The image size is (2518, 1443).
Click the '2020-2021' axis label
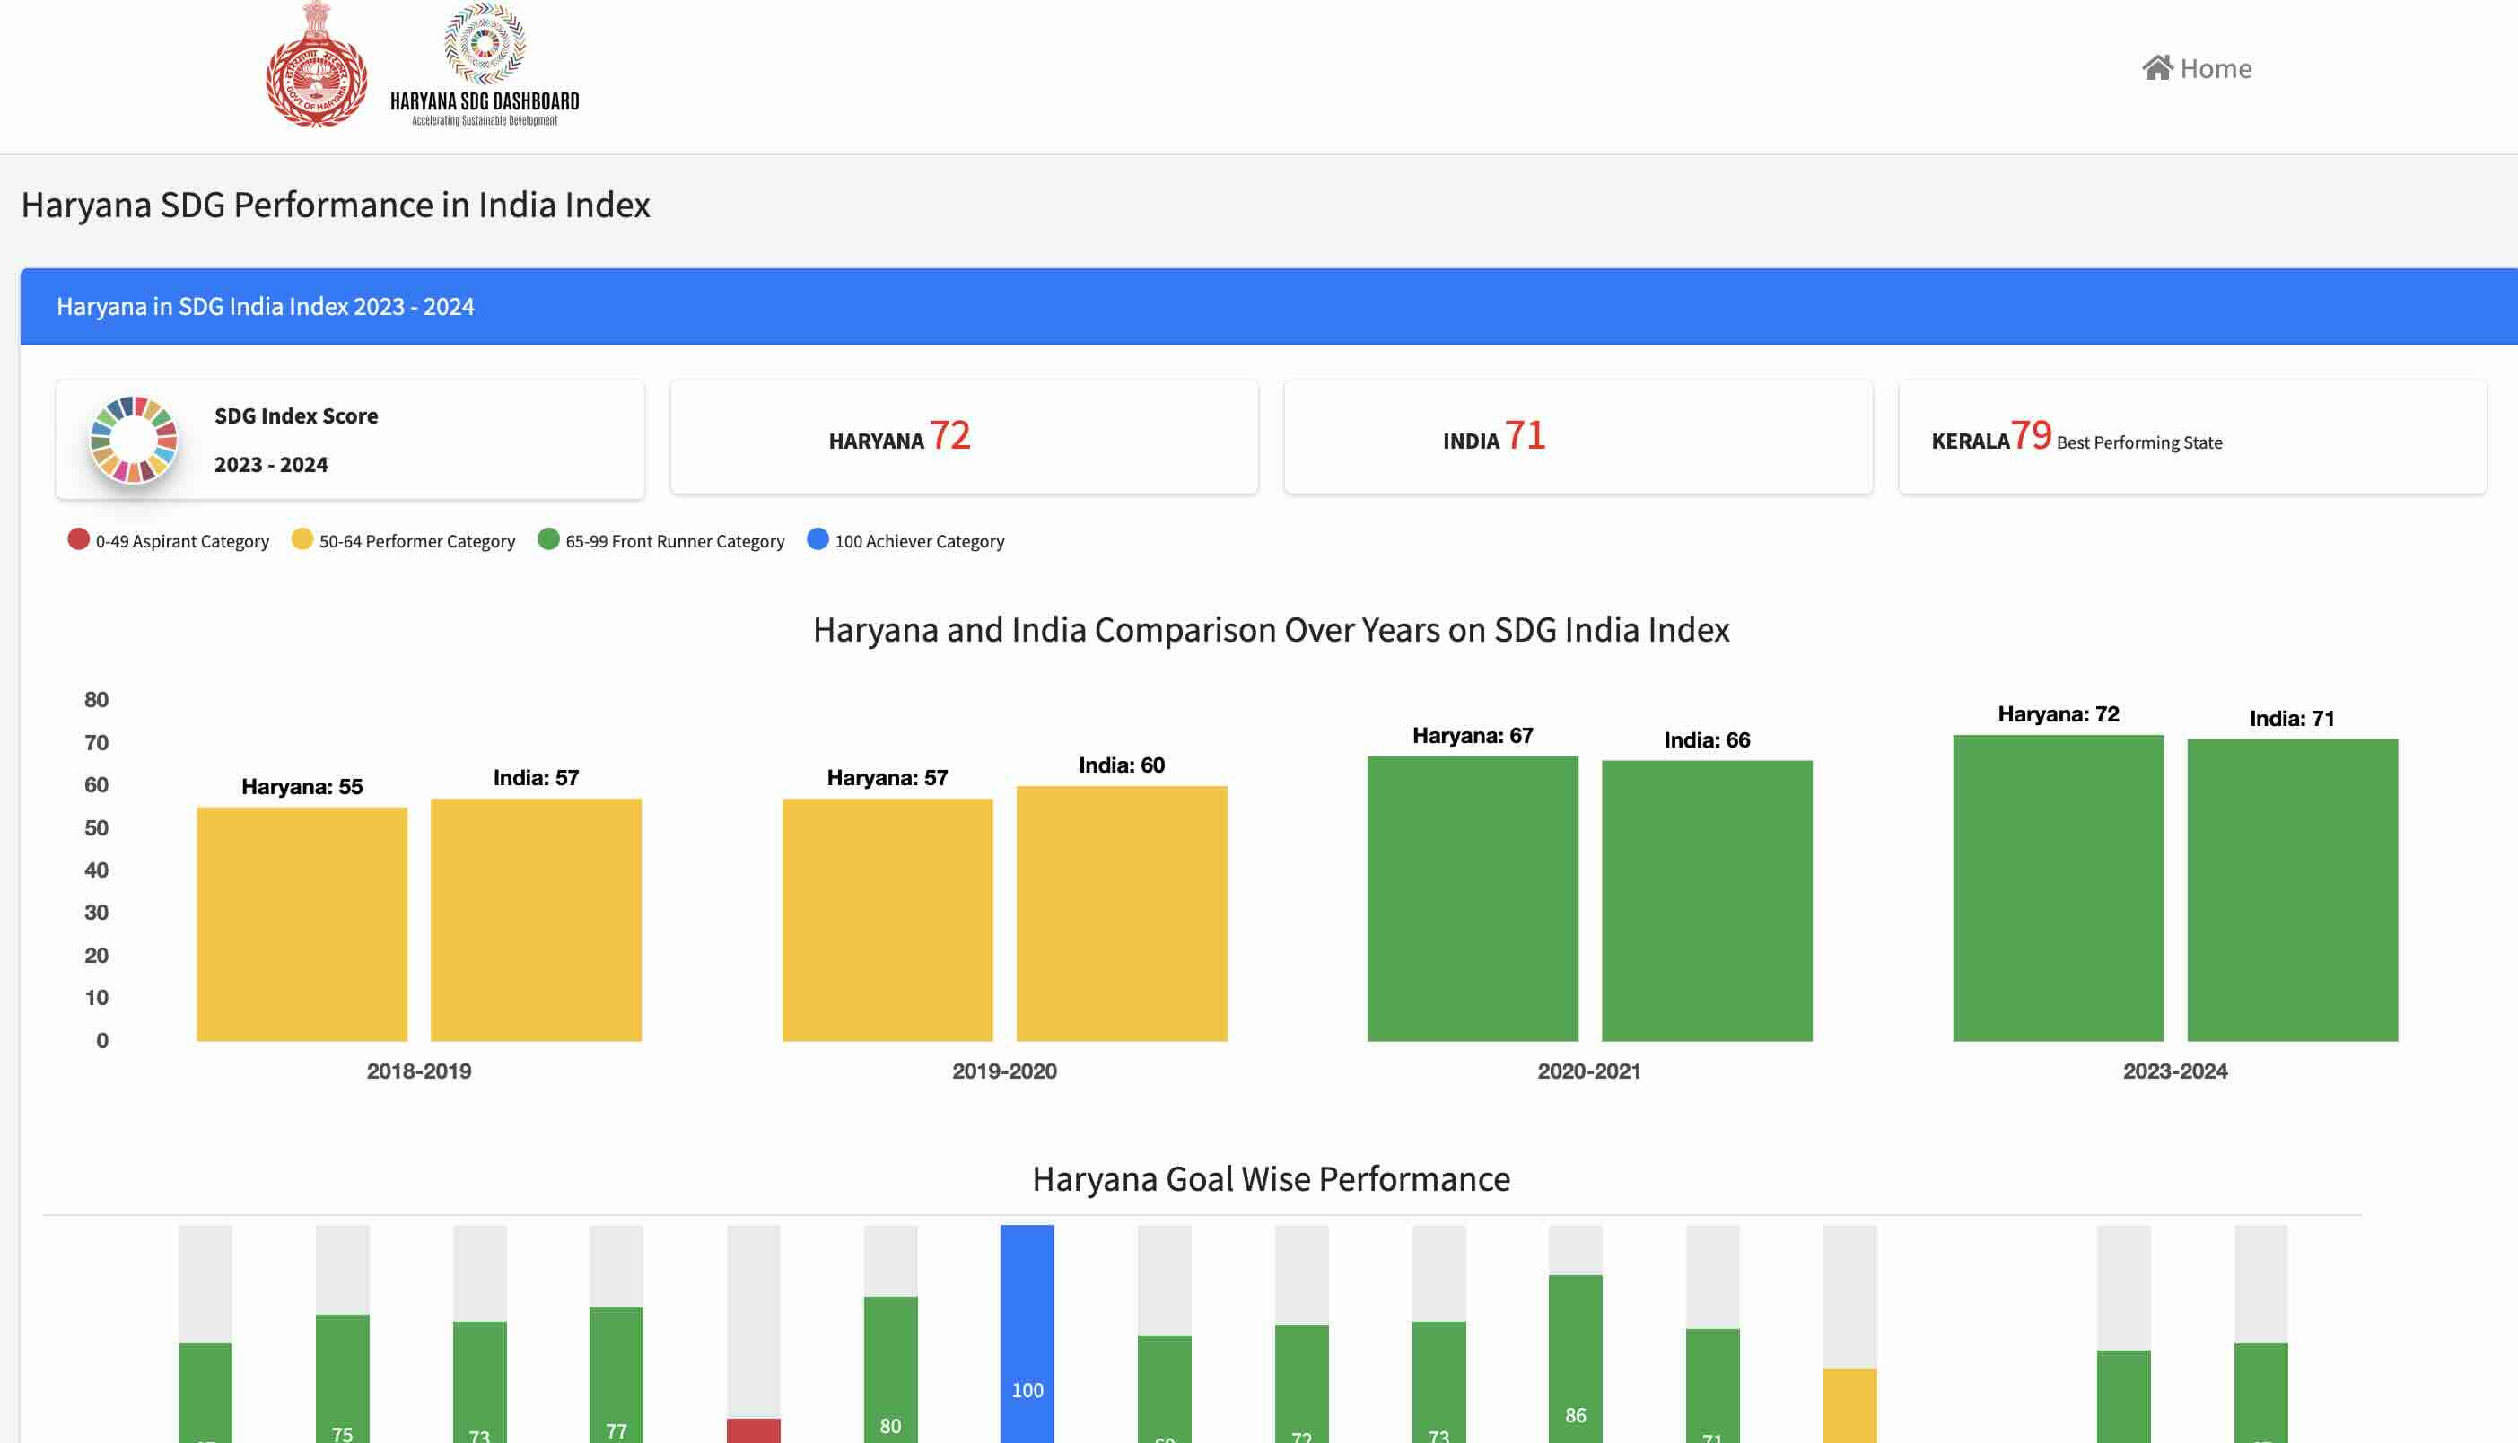click(x=1589, y=1071)
